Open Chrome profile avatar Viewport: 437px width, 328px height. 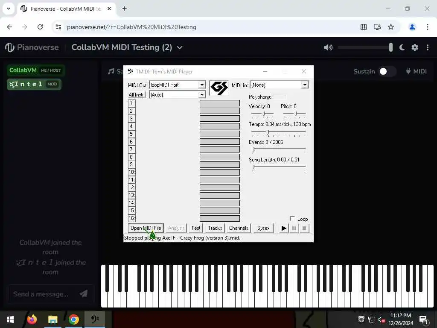point(412,27)
